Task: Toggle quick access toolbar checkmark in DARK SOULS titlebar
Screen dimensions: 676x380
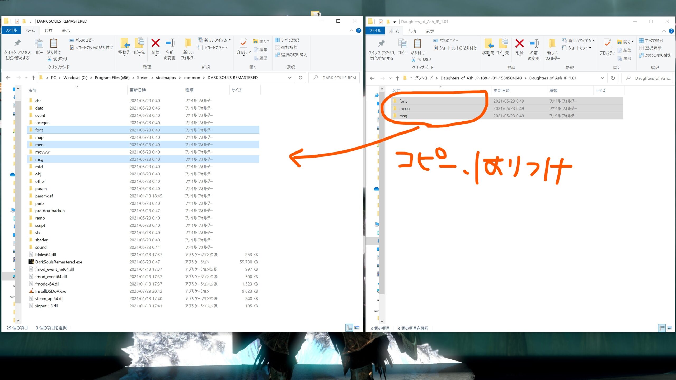Action: 17,21
